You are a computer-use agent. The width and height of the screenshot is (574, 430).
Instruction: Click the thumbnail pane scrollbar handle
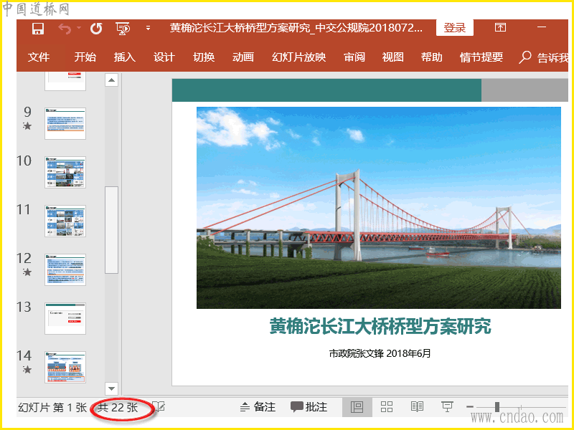[112, 230]
